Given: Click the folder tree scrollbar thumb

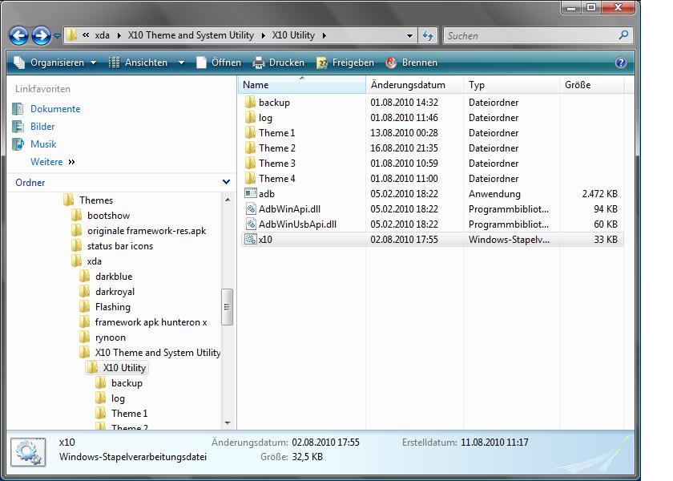Looking at the screenshot, I should (227, 307).
